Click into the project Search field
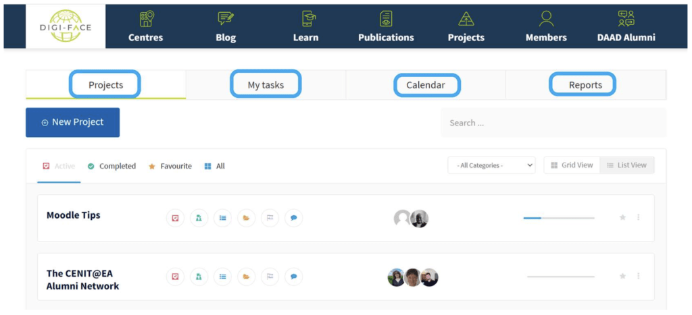This screenshot has width=692, height=315. (x=553, y=123)
